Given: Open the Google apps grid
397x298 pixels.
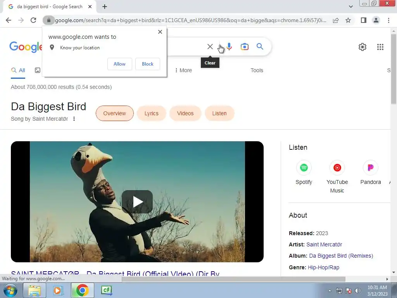Looking at the screenshot, I should [380, 47].
